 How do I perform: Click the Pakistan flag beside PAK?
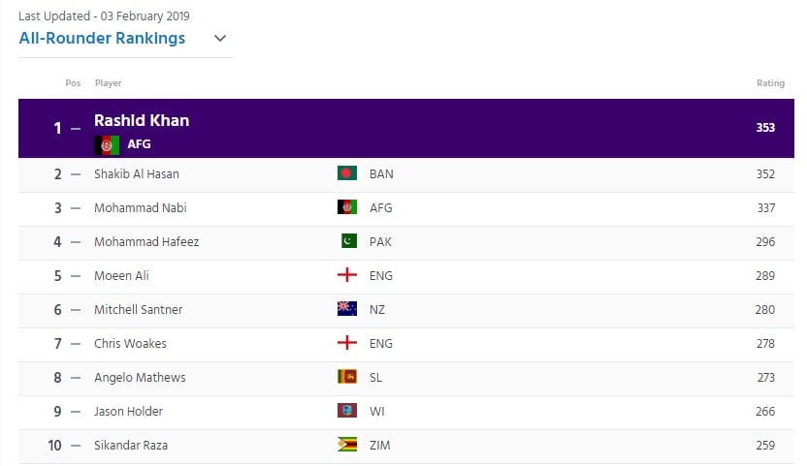(x=349, y=240)
